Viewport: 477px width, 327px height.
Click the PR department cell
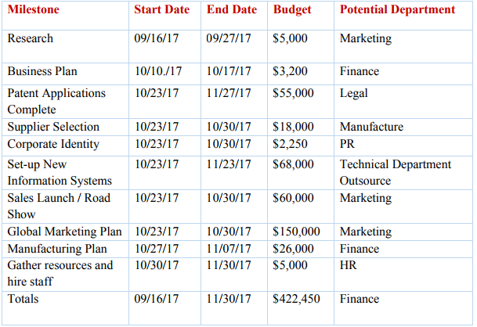pyautogui.click(x=348, y=144)
